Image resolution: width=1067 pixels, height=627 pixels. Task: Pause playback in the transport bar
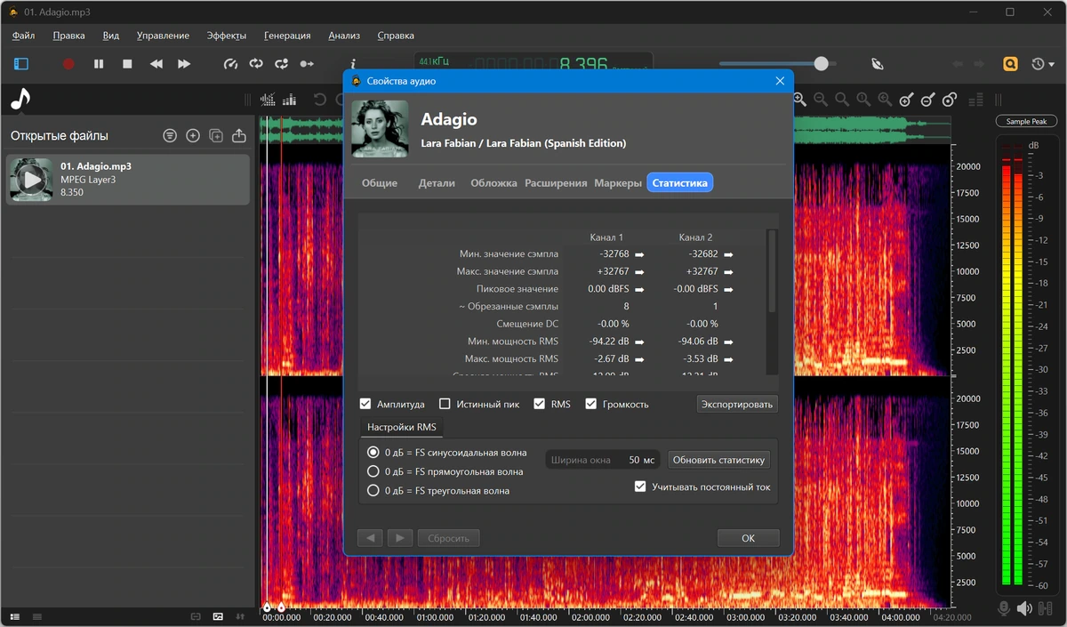point(99,64)
